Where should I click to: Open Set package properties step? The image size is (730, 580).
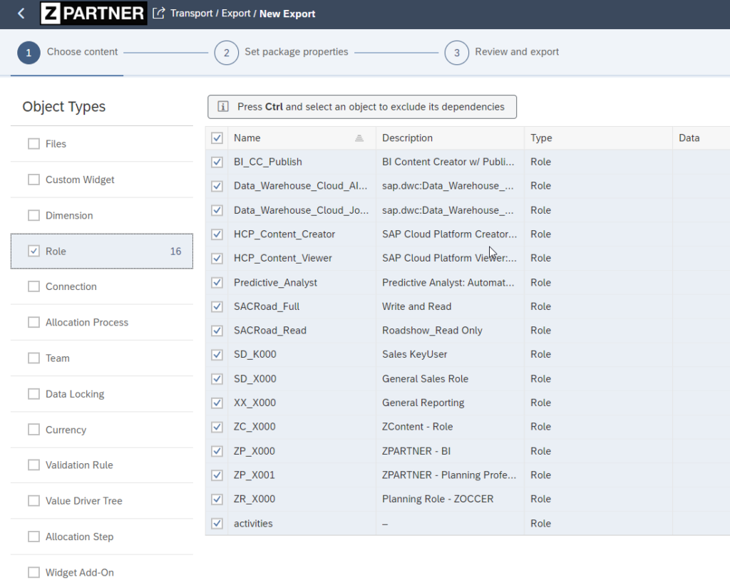[x=296, y=52]
